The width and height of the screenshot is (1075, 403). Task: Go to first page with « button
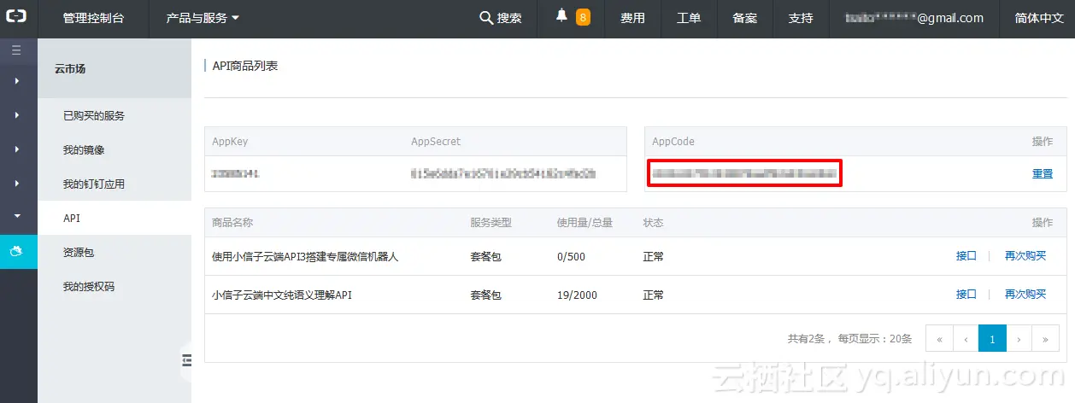[939, 338]
